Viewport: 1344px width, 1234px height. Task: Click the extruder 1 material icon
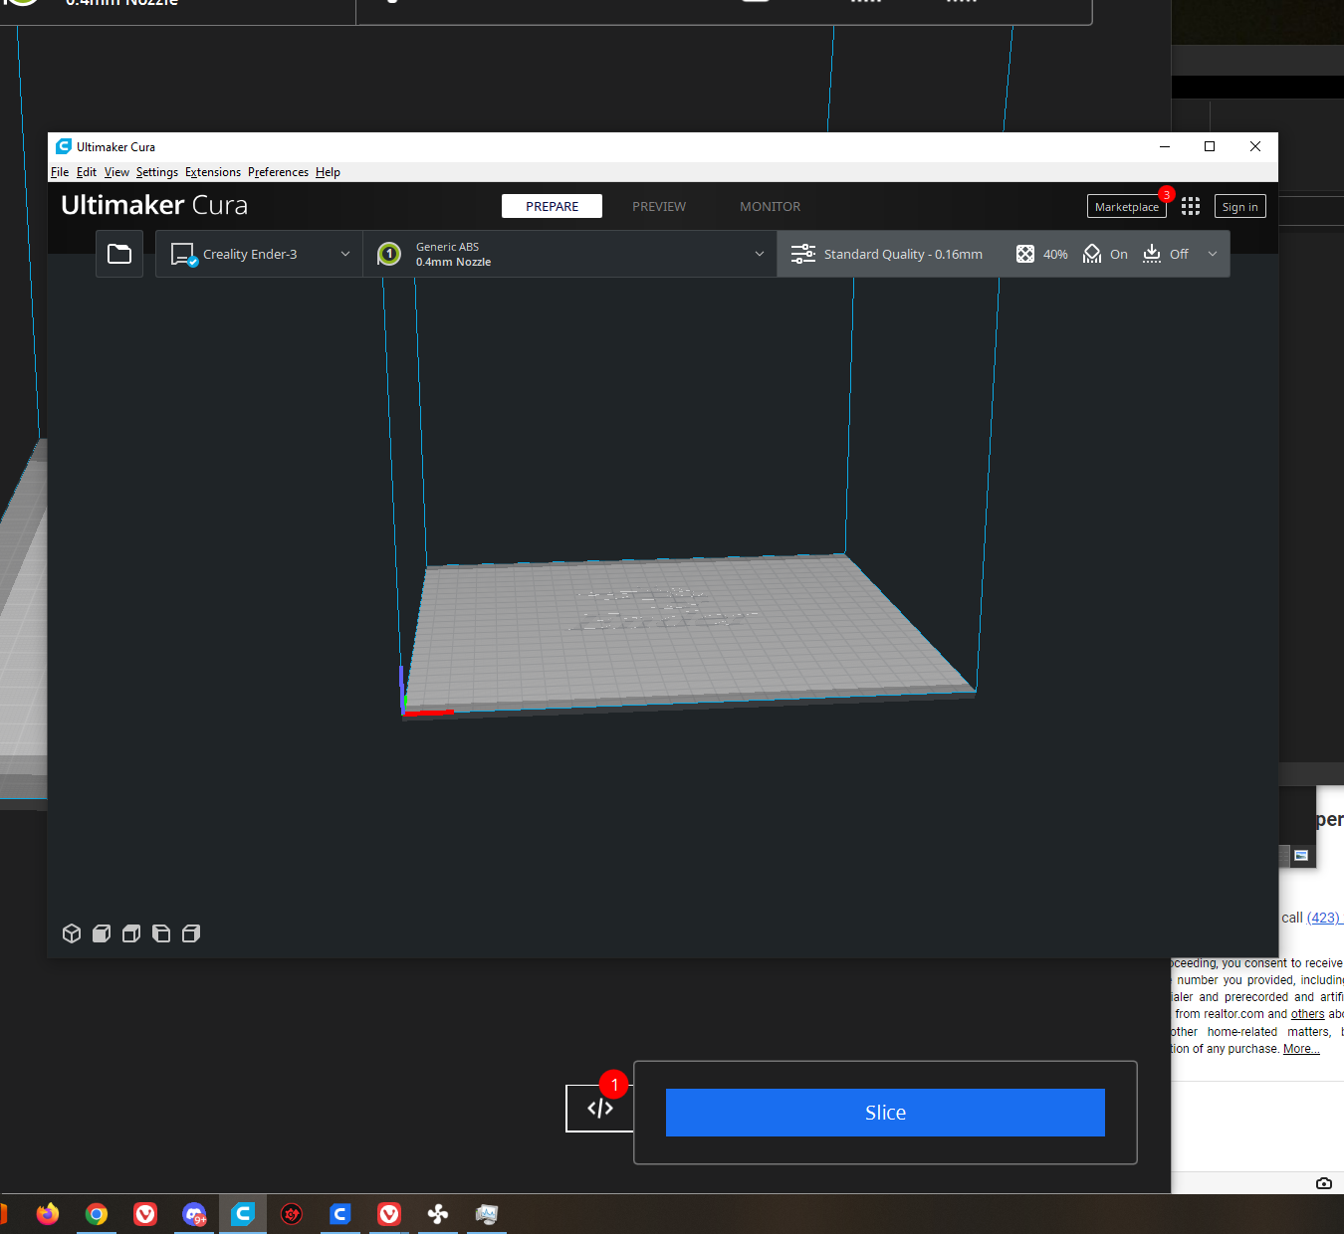tap(389, 254)
